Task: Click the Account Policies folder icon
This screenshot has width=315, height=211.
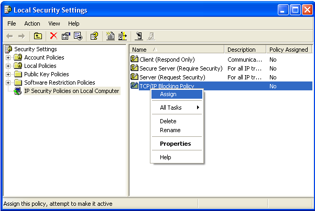Action: click(18, 57)
